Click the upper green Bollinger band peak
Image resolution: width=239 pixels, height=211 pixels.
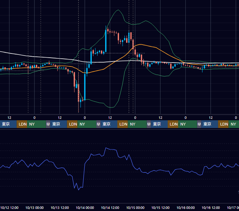pyautogui.click(x=118, y=10)
